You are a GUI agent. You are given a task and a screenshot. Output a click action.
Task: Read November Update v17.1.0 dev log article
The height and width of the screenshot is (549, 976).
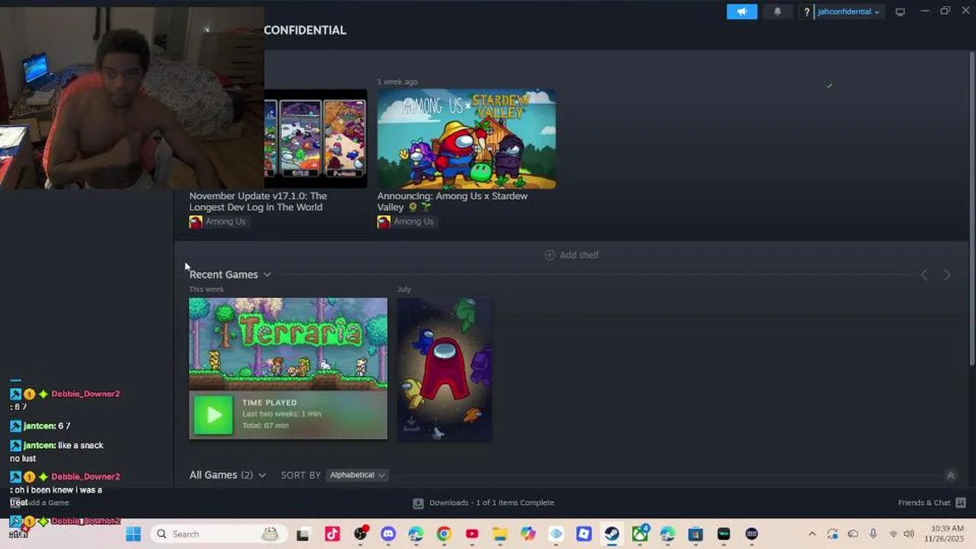(258, 201)
